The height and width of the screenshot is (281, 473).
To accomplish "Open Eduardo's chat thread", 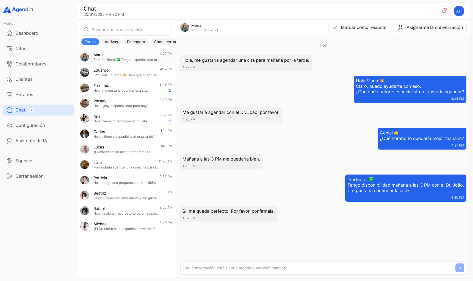I will (x=126, y=72).
